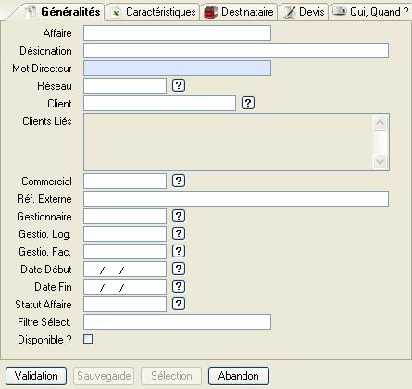Screen dimensions: 412x389
Task: Click down arrow in Clients Liés list
Action: (x=380, y=161)
